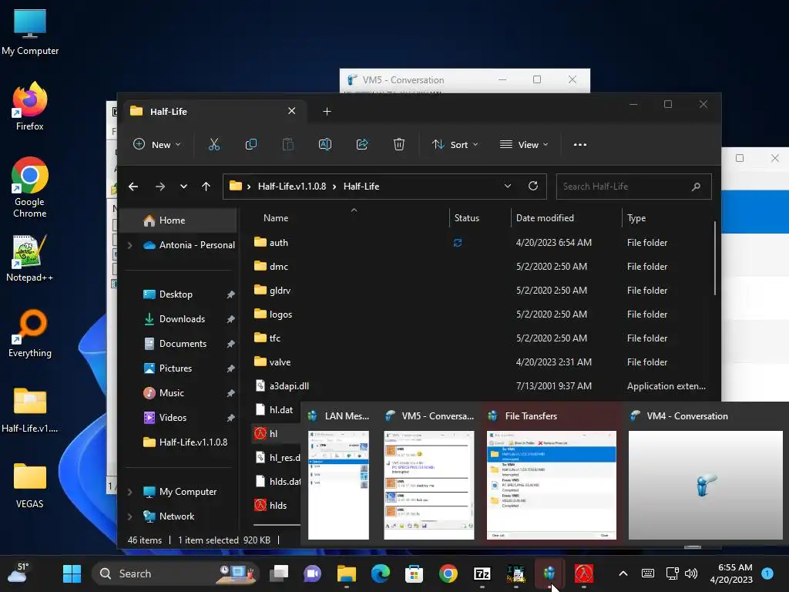This screenshot has width=789, height=592.
Task: Refresh the Half-Life folder view
Action: pos(533,187)
